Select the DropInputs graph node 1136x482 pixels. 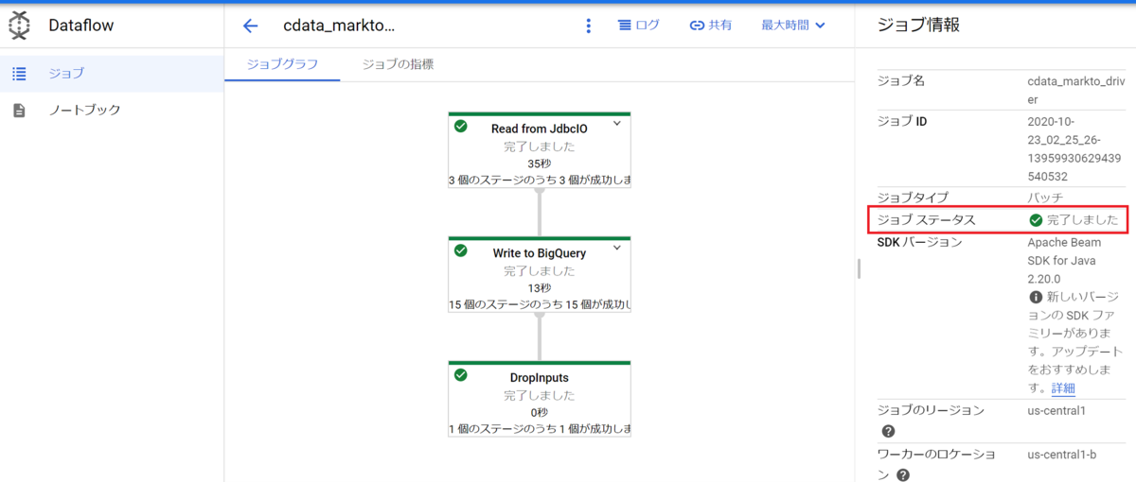(540, 399)
